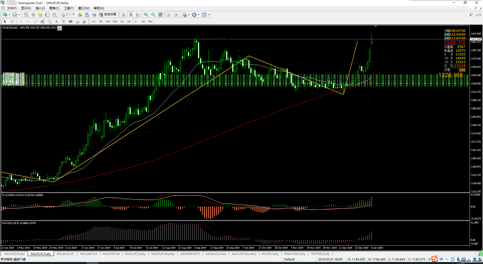The width and height of the screenshot is (483, 264).
Task: Switch to XAGUSD,Daily chart tab
Action: [135, 254]
